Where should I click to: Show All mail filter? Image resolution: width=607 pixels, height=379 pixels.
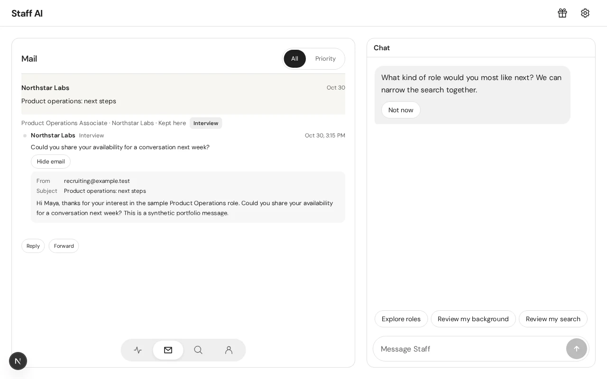point(295,59)
